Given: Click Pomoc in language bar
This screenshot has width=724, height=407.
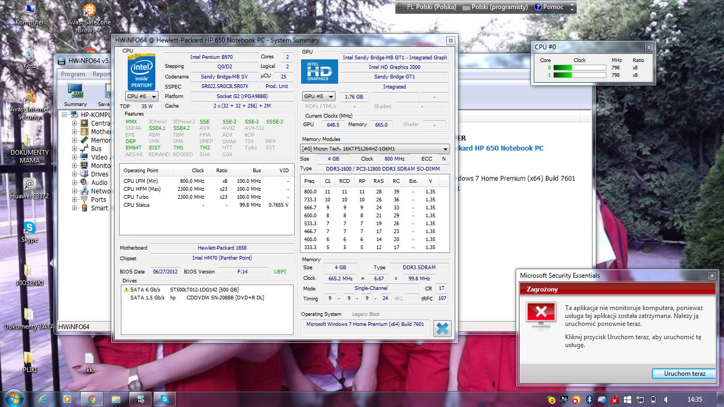Looking at the screenshot, I should point(549,7).
